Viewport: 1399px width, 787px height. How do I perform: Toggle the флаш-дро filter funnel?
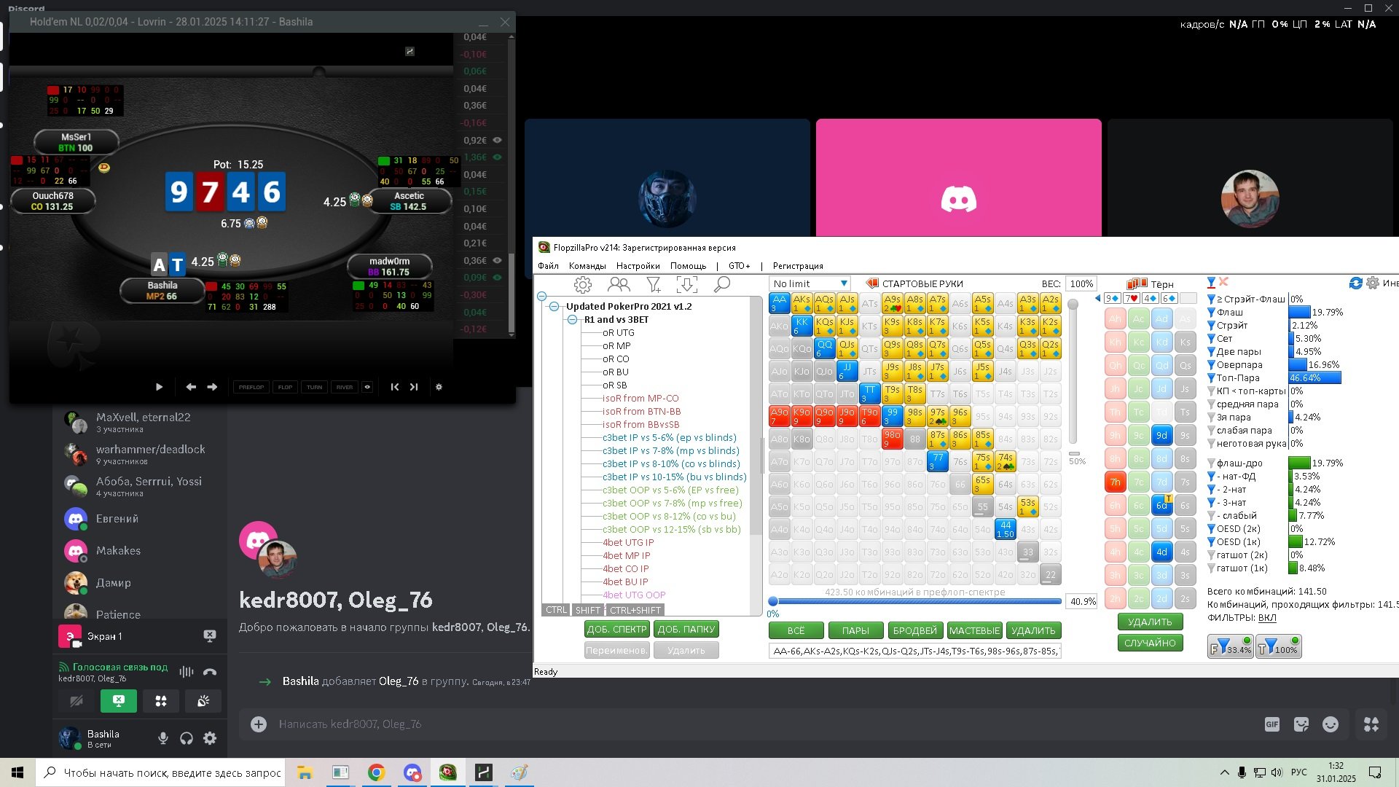[1211, 463]
